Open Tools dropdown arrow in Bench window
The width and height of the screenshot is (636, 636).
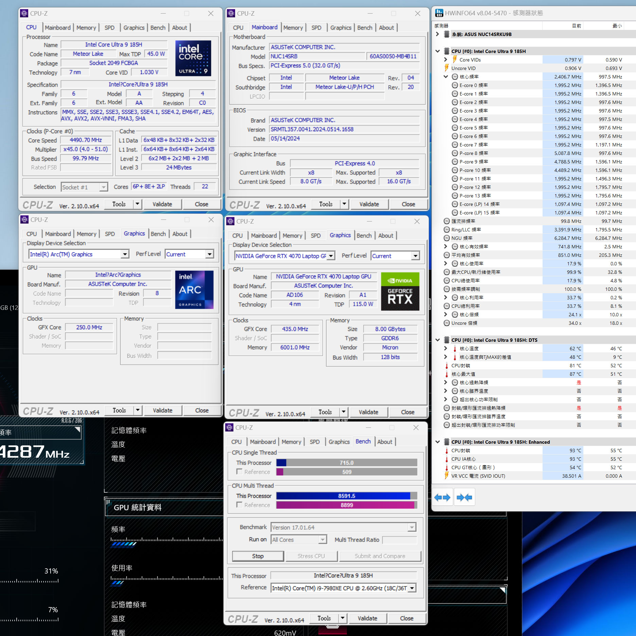pos(342,618)
